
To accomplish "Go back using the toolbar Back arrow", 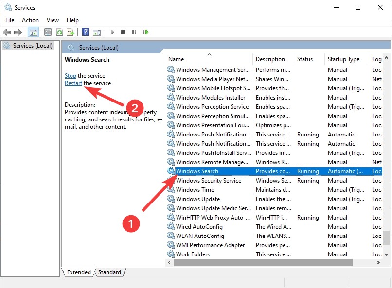I will pyautogui.click(x=7, y=32).
